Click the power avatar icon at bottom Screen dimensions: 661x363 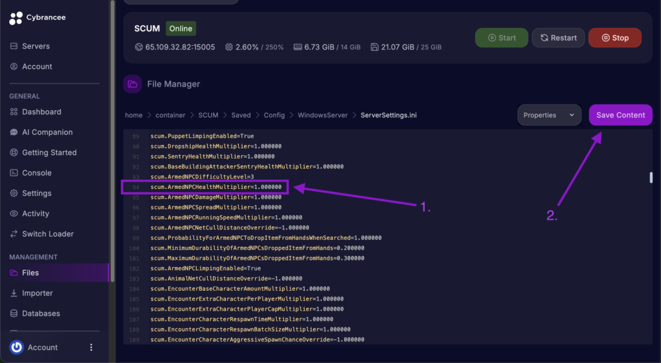click(16, 348)
